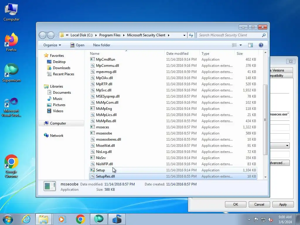Click the muted volume tray icon
300x225 pixels.
(270, 219)
